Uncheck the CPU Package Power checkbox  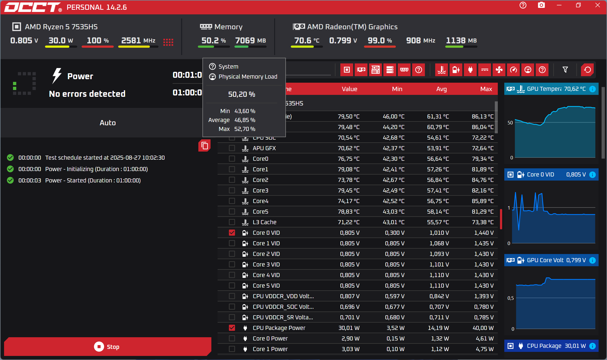click(x=232, y=328)
